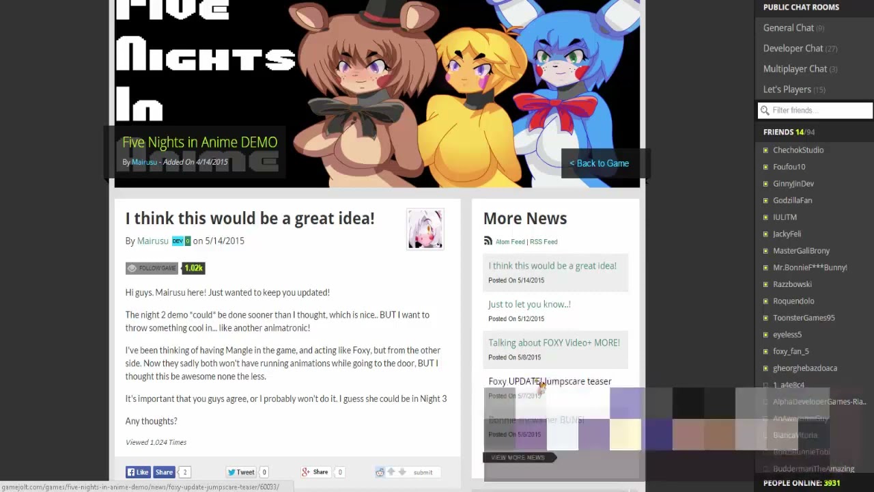Open chat with friend Razzbowski

click(792, 284)
